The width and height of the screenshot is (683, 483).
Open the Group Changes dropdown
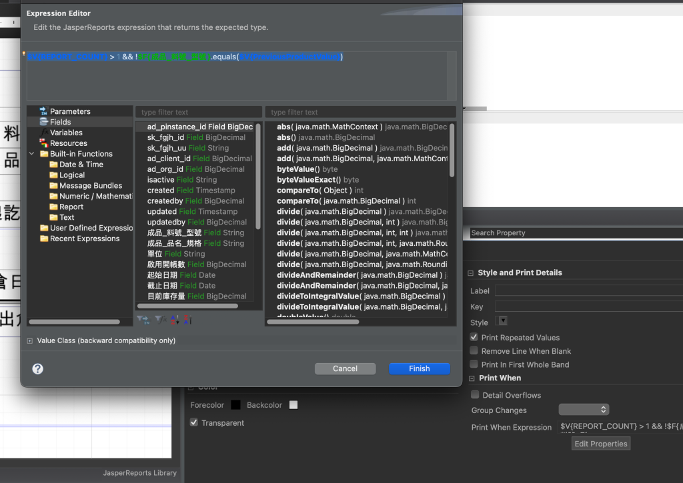584,410
